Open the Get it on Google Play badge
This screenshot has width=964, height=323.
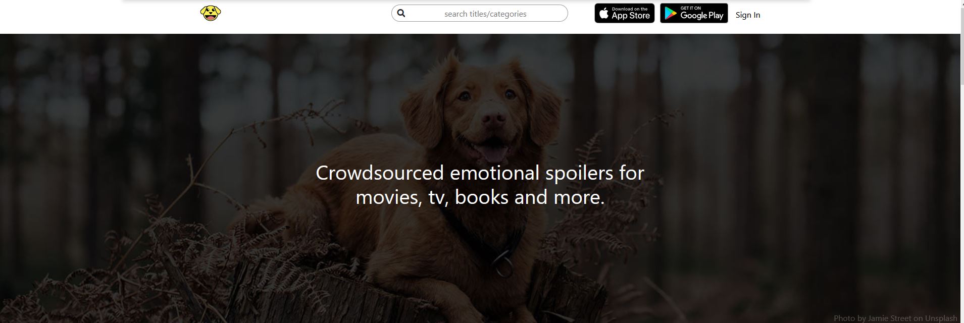(694, 14)
